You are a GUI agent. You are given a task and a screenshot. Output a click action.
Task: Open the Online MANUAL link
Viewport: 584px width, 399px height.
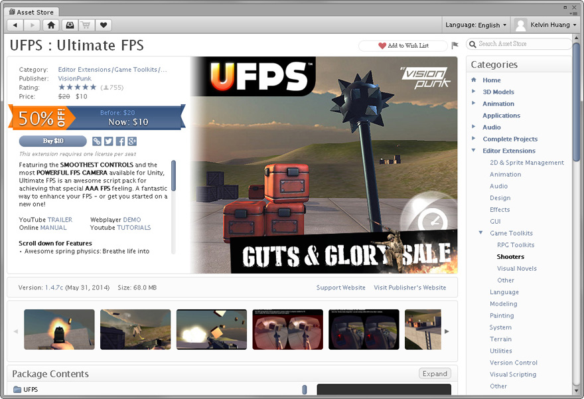[x=53, y=228]
